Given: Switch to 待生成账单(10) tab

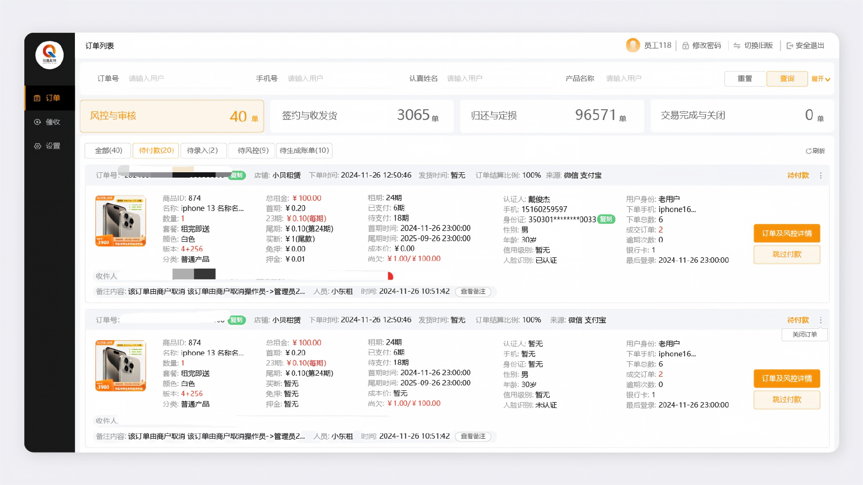Looking at the screenshot, I should coord(304,151).
